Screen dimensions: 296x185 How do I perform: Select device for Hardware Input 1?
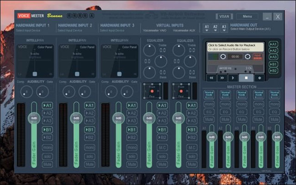point(28,31)
